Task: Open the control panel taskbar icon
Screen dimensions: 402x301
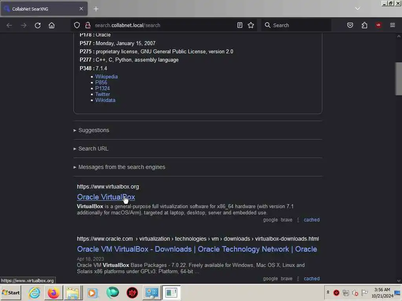Action: pyautogui.click(x=152, y=292)
